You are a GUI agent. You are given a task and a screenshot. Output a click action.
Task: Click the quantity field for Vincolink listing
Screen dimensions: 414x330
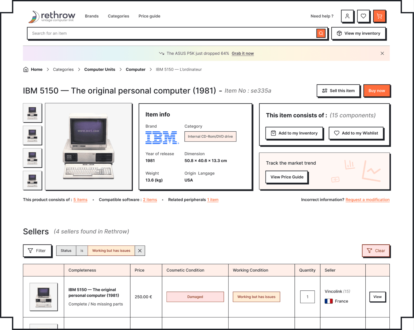(x=307, y=297)
